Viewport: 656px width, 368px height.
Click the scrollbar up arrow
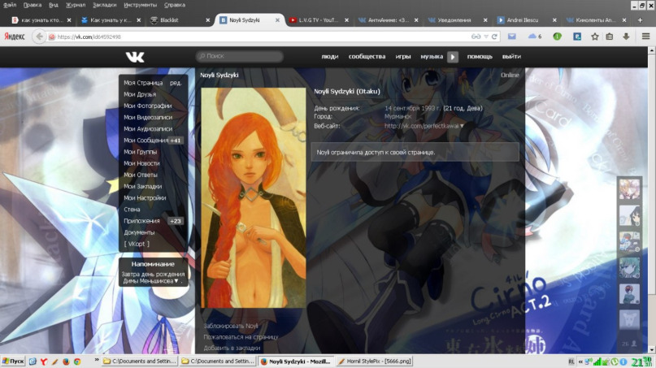(x=651, y=50)
